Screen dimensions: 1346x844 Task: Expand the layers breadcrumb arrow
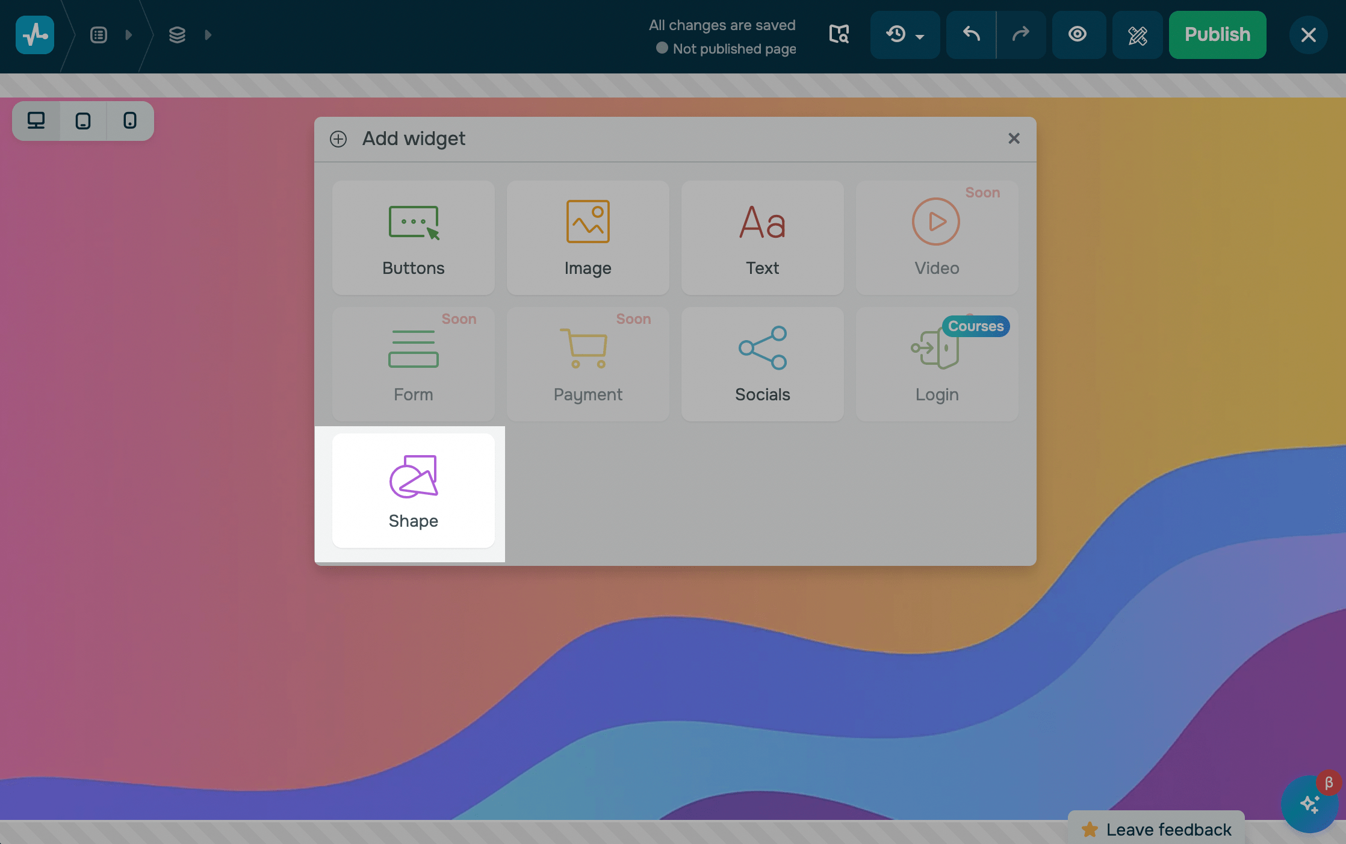pos(208,35)
